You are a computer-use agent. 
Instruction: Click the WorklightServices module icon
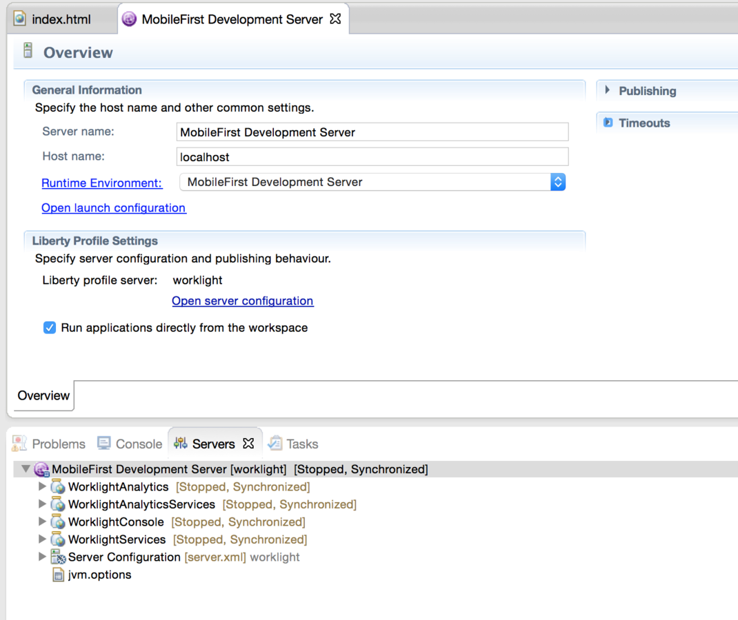click(57, 539)
